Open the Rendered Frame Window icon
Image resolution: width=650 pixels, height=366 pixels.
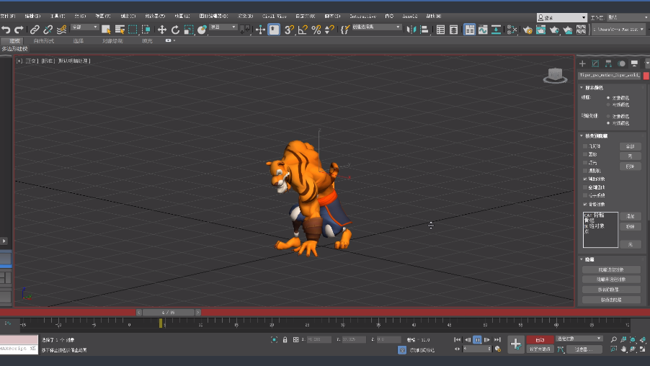(540, 30)
